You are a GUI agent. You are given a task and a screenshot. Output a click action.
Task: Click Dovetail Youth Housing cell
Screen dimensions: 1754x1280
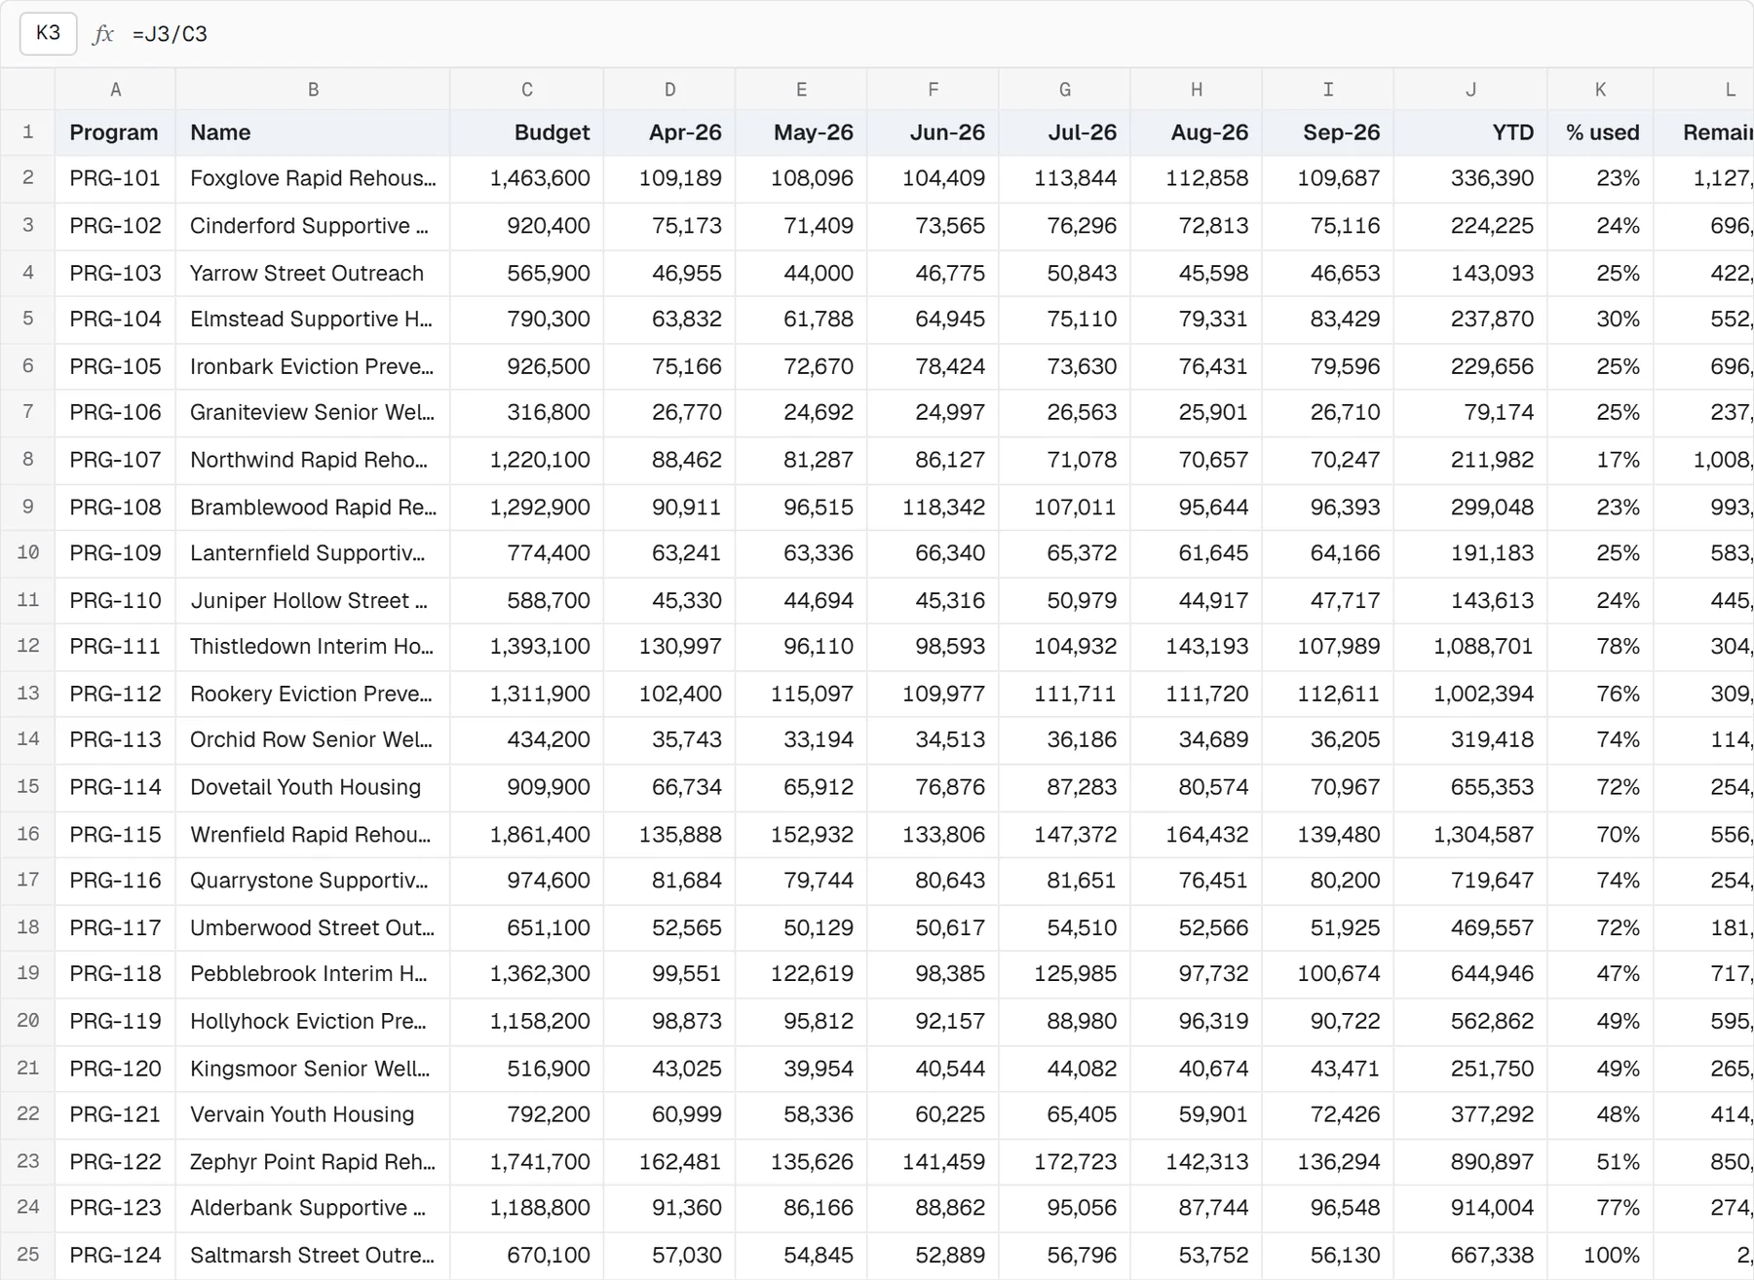click(x=313, y=787)
